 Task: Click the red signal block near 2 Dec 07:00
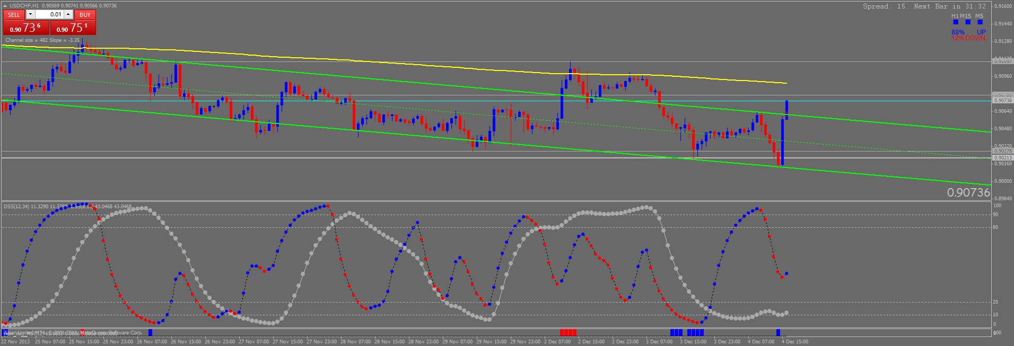pyautogui.click(x=568, y=333)
